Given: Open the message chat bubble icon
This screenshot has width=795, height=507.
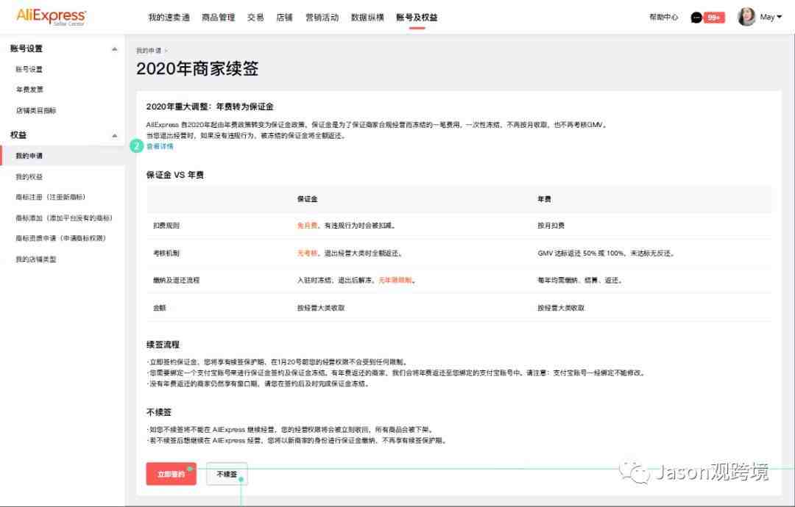Looking at the screenshot, I should [x=696, y=17].
